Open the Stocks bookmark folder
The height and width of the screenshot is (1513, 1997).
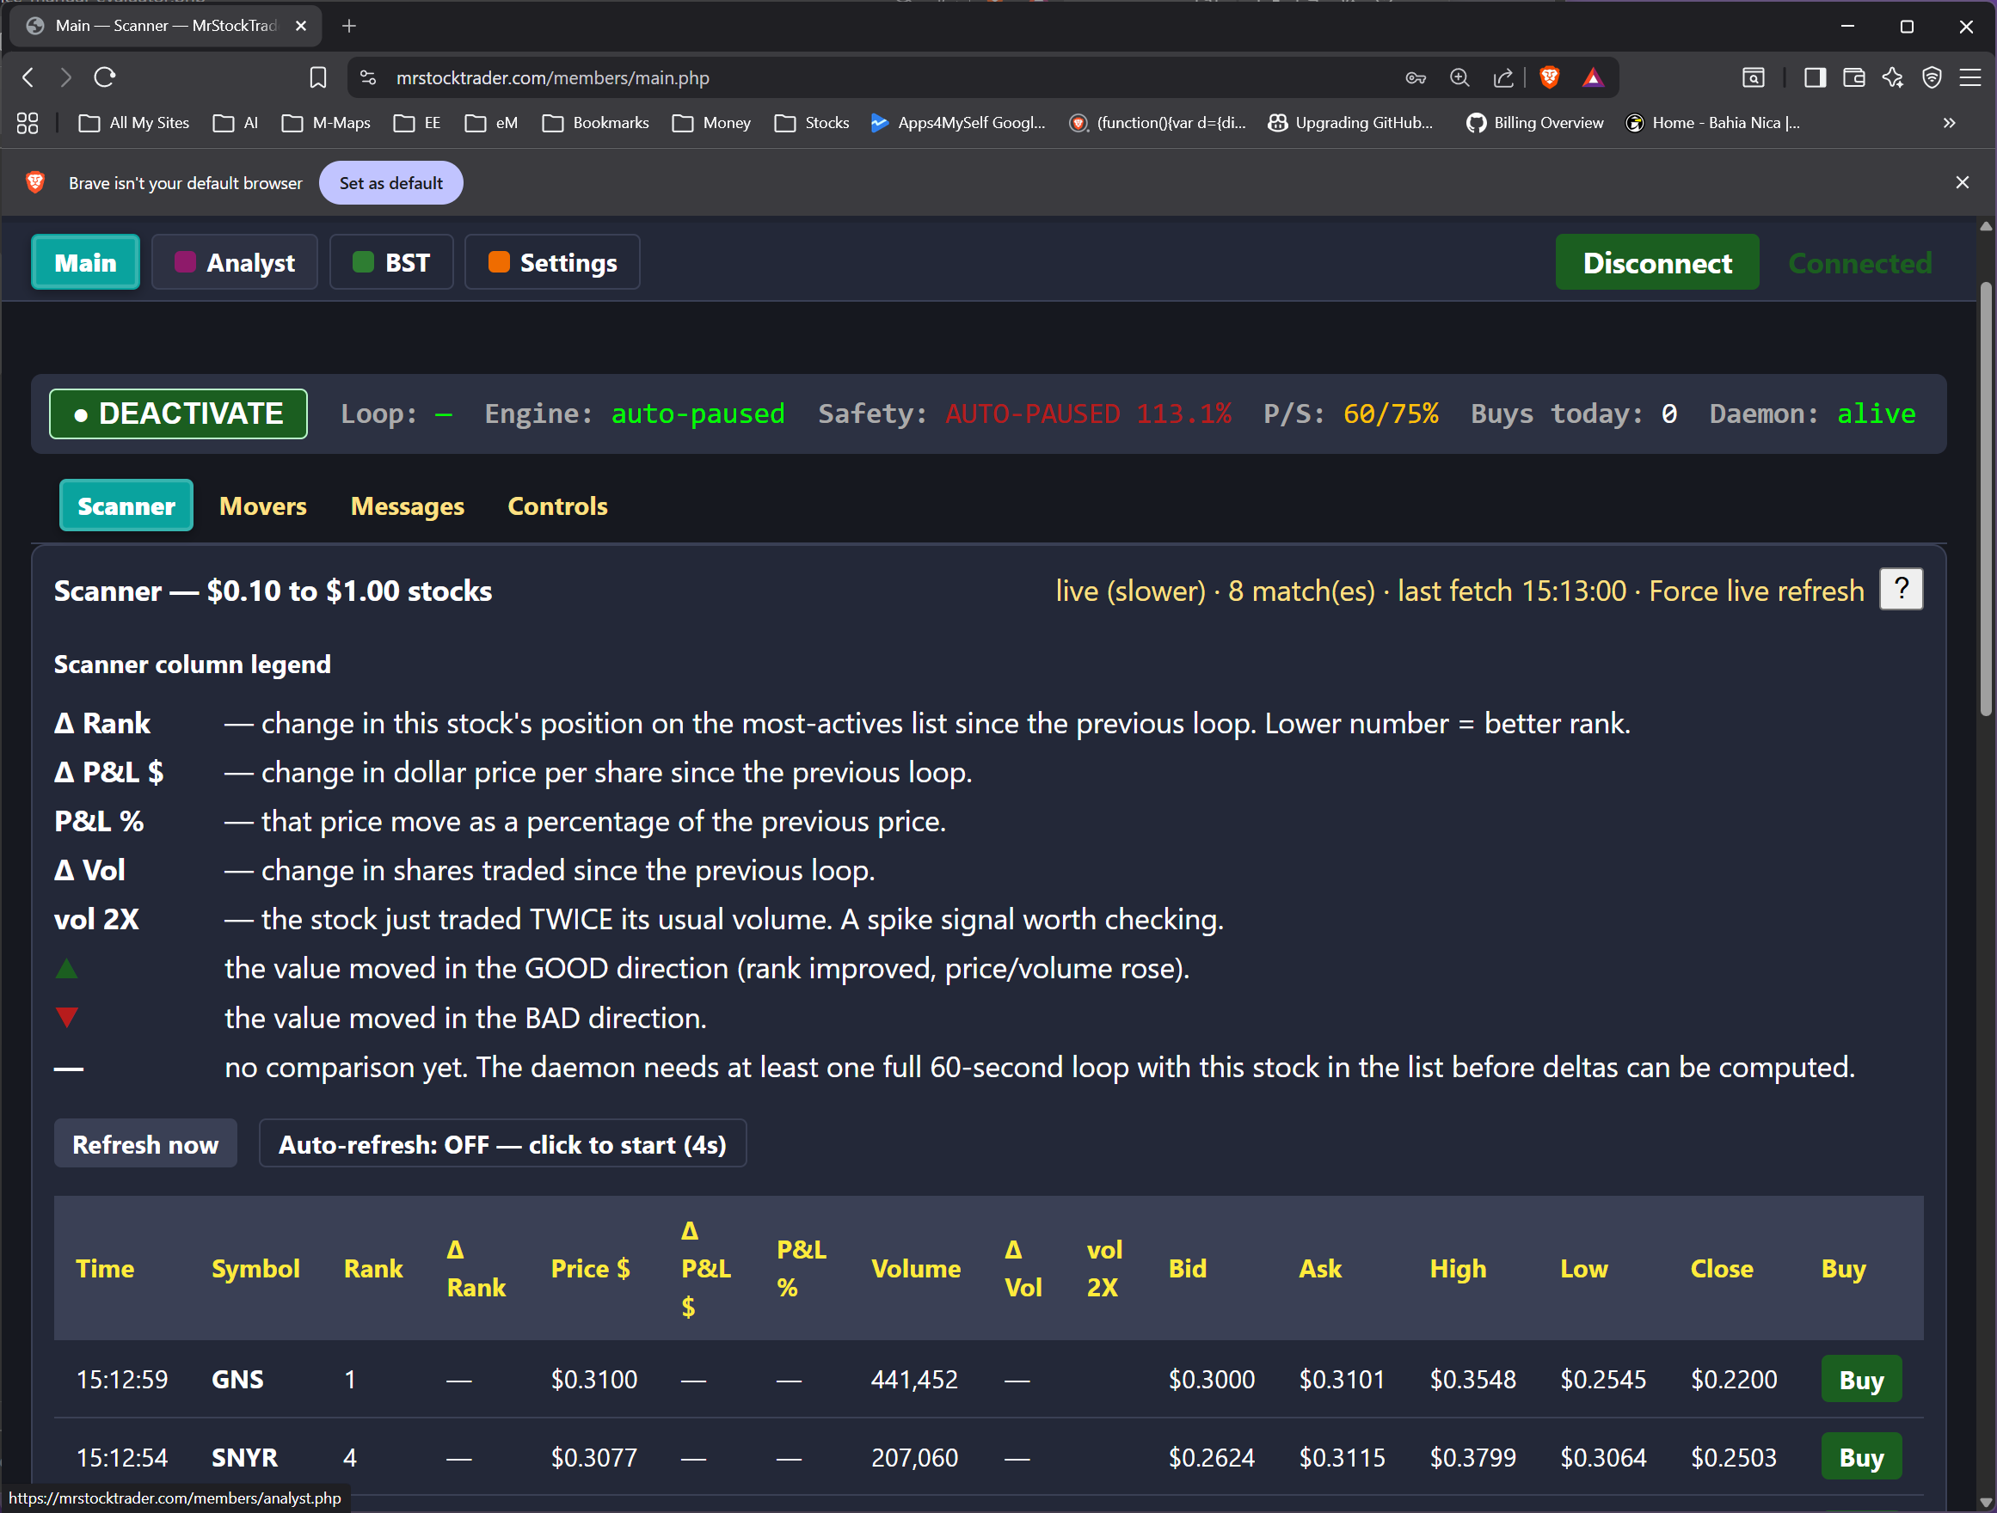(x=813, y=123)
